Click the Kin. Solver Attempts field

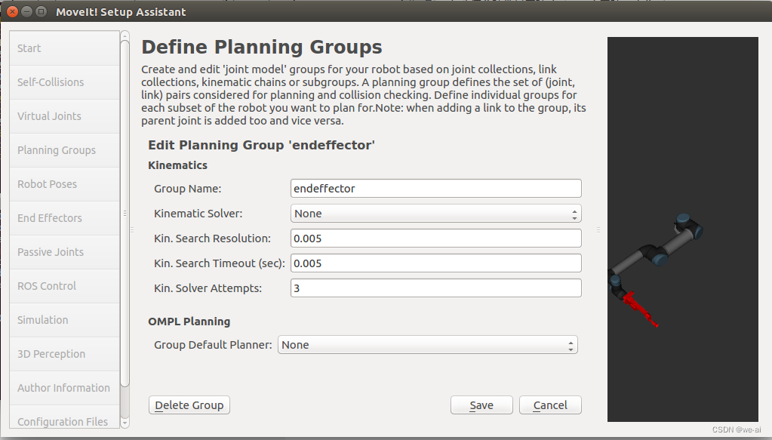[x=435, y=288]
